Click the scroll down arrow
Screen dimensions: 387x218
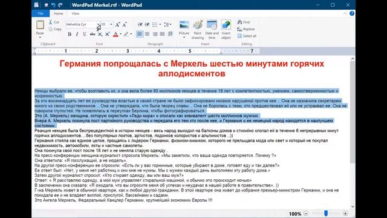(353, 206)
